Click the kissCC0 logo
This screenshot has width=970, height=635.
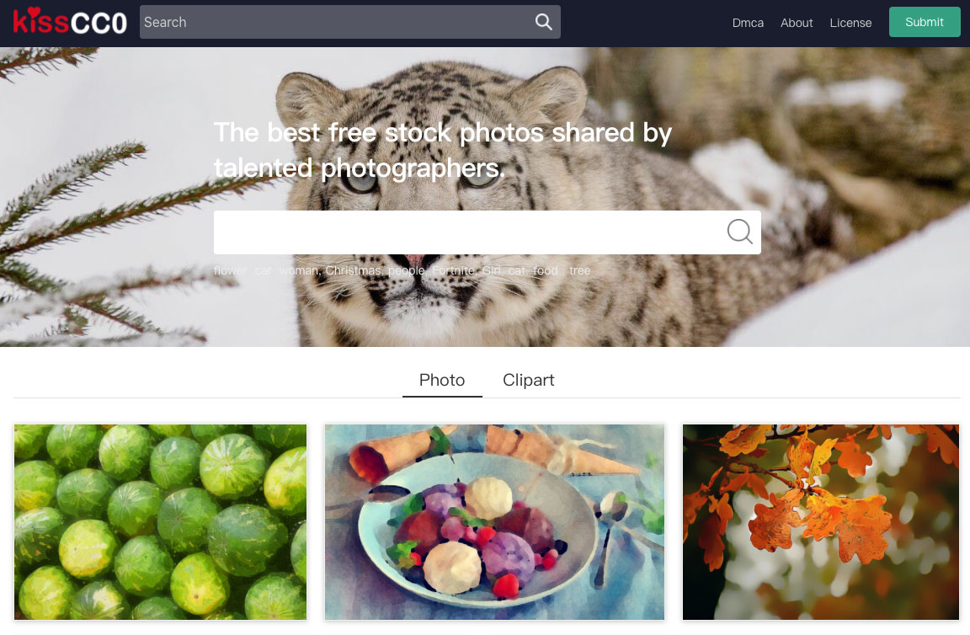pos(70,22)
